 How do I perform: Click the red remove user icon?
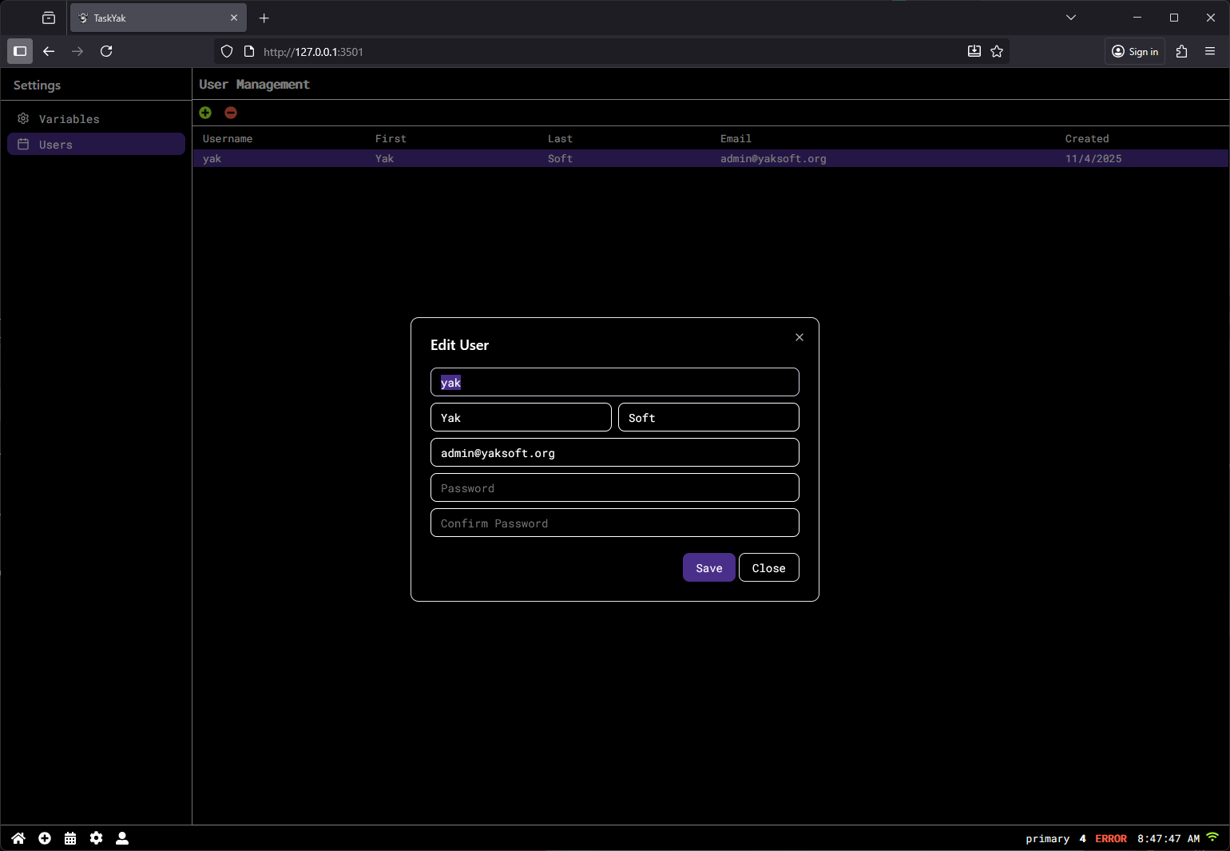tap(231, 113)
